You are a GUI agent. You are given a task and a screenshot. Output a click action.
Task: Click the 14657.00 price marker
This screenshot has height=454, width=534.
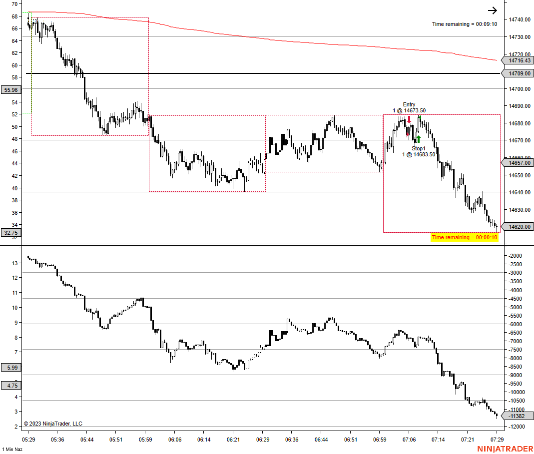(x=518, y=163)
